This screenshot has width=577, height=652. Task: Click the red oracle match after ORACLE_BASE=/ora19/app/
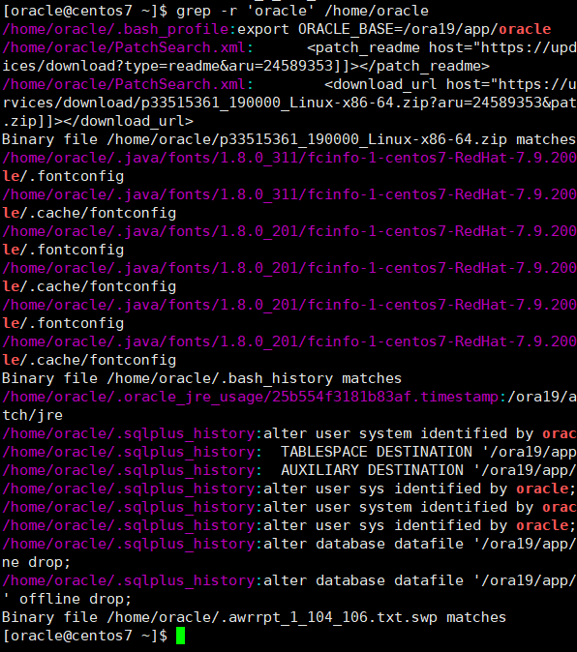[525, 29]
